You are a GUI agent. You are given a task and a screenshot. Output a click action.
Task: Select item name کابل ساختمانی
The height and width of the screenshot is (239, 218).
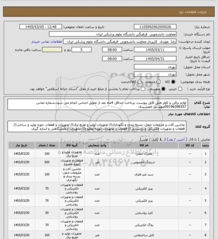click(144, 235)
